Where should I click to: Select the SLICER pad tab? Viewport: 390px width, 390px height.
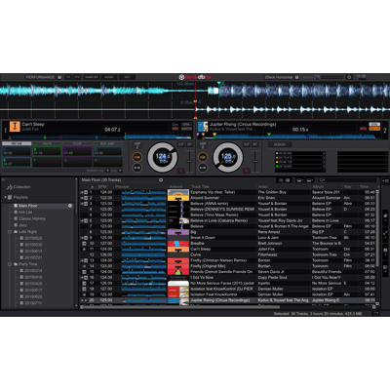[77, 143]
